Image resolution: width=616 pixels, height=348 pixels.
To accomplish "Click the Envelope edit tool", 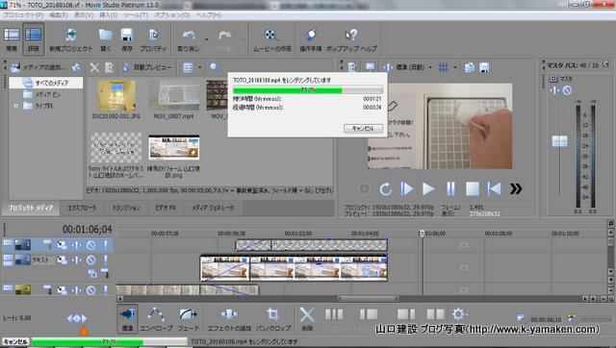I will click(x=156, y=318).
